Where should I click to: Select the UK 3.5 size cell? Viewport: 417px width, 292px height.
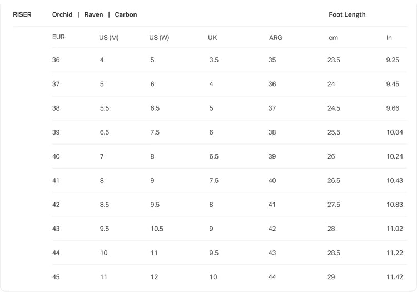pos(214,60)
